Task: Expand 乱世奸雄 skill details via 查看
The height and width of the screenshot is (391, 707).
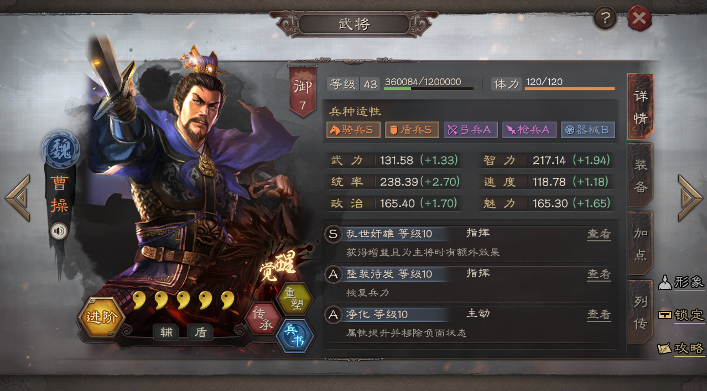Action: [599, 234]
